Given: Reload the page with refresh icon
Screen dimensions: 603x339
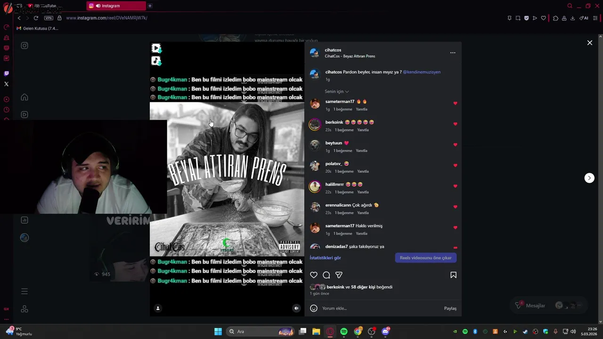Looking at the screenshot, I should coord(36,18).
